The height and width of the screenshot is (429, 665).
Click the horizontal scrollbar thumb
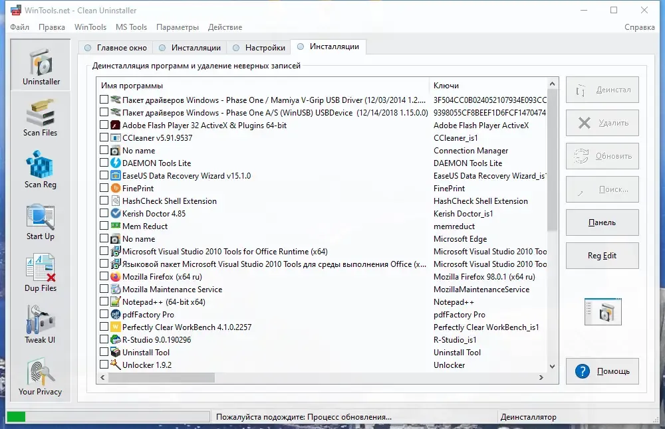pos(162,377)
